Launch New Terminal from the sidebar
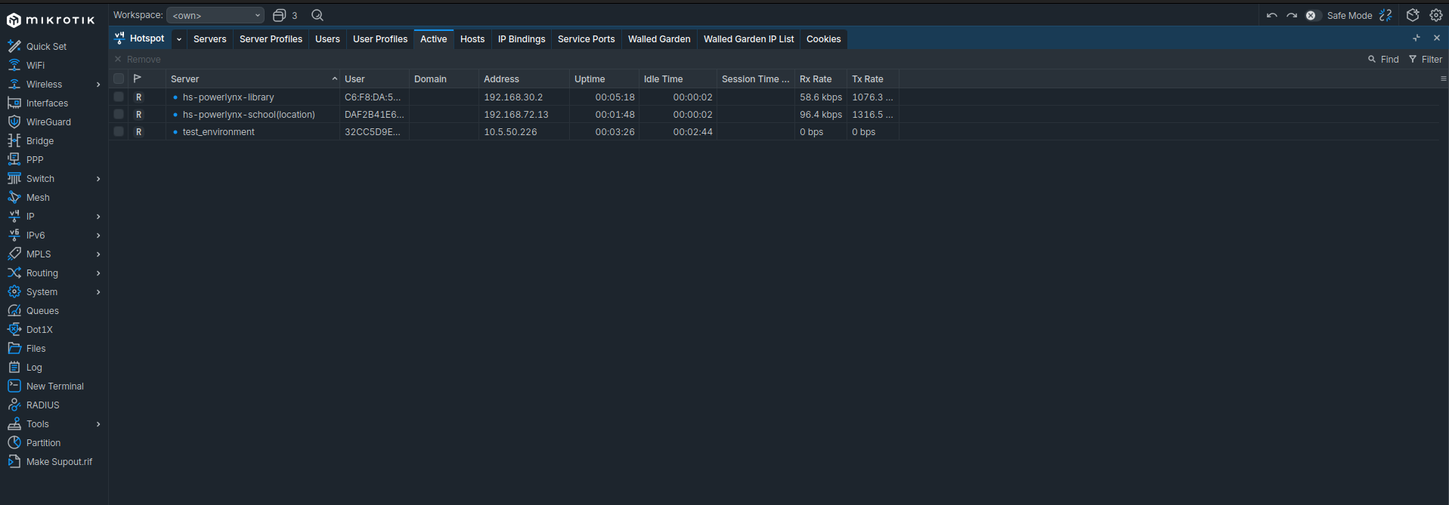This screenshot has width=1449, height=505. [x=54, y=386]
